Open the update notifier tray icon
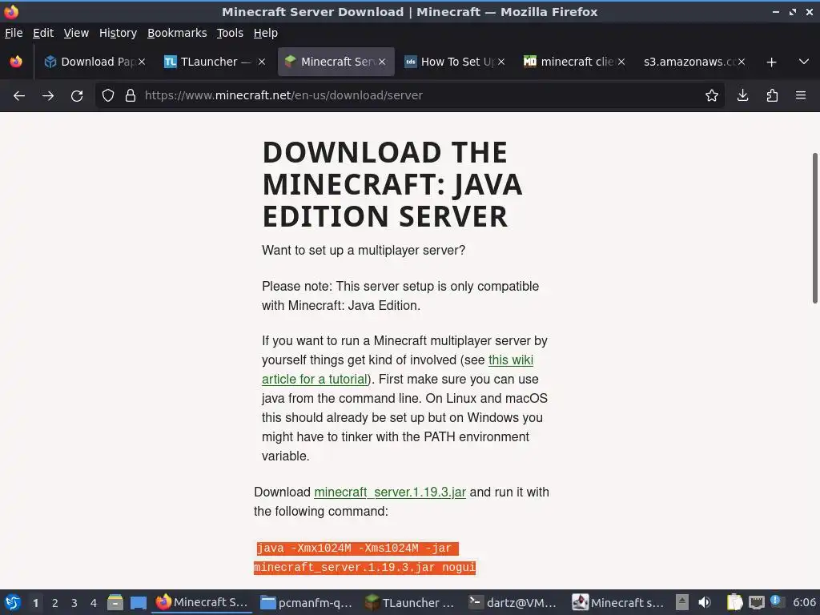This screenshot has width=820, height=615. 777,601
